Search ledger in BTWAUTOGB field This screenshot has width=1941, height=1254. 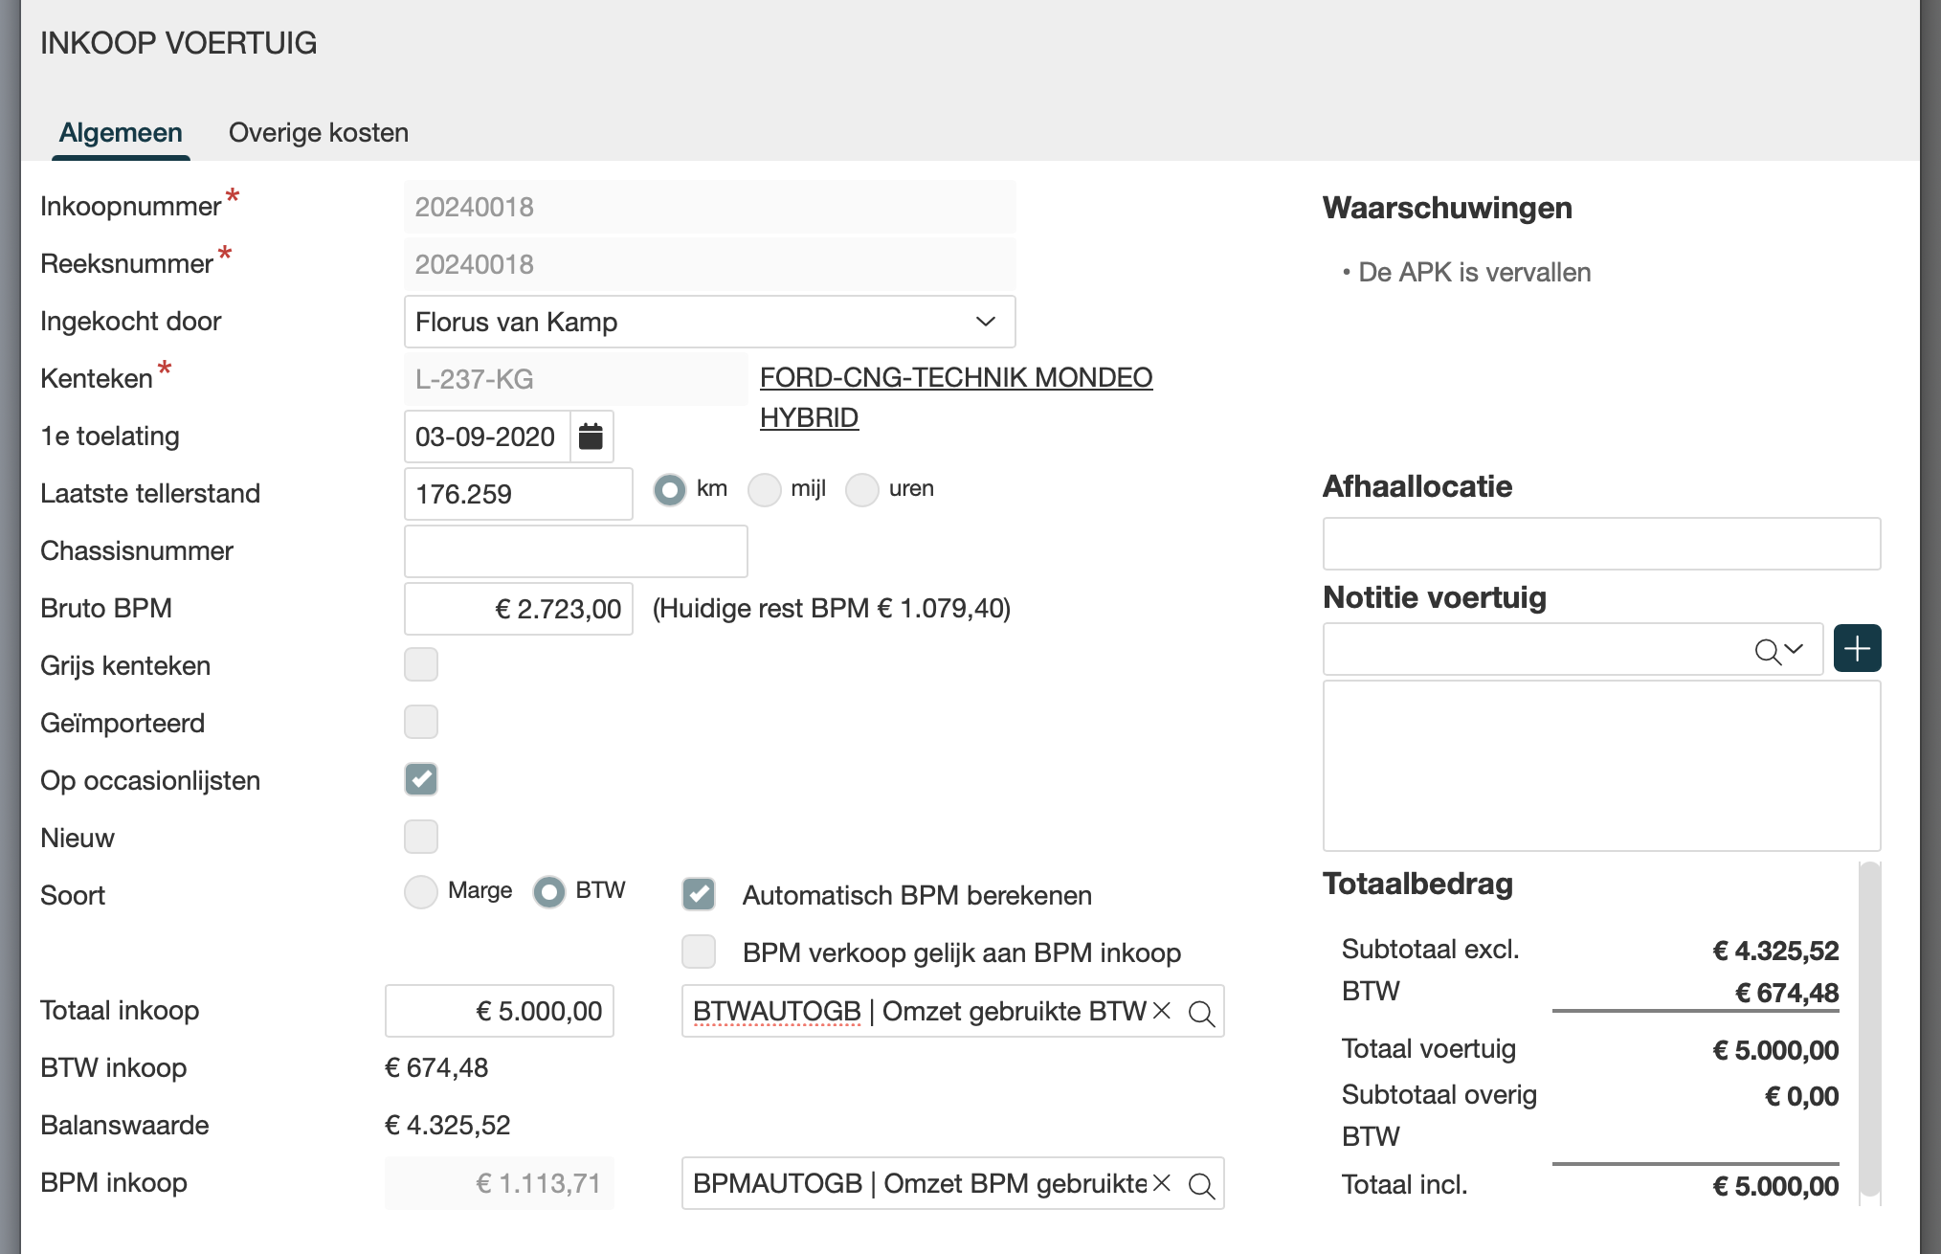[x=1201, y=1013]
